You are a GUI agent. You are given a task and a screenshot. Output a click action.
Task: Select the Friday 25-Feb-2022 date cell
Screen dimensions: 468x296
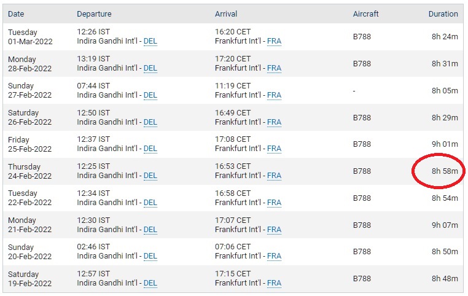click(30, 144)
